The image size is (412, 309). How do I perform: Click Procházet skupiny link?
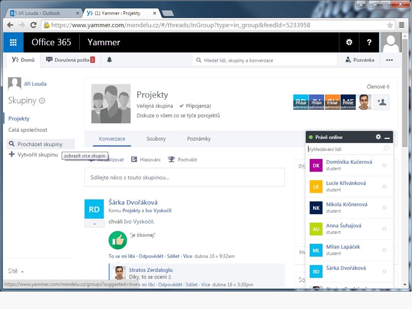click(40, 144)
